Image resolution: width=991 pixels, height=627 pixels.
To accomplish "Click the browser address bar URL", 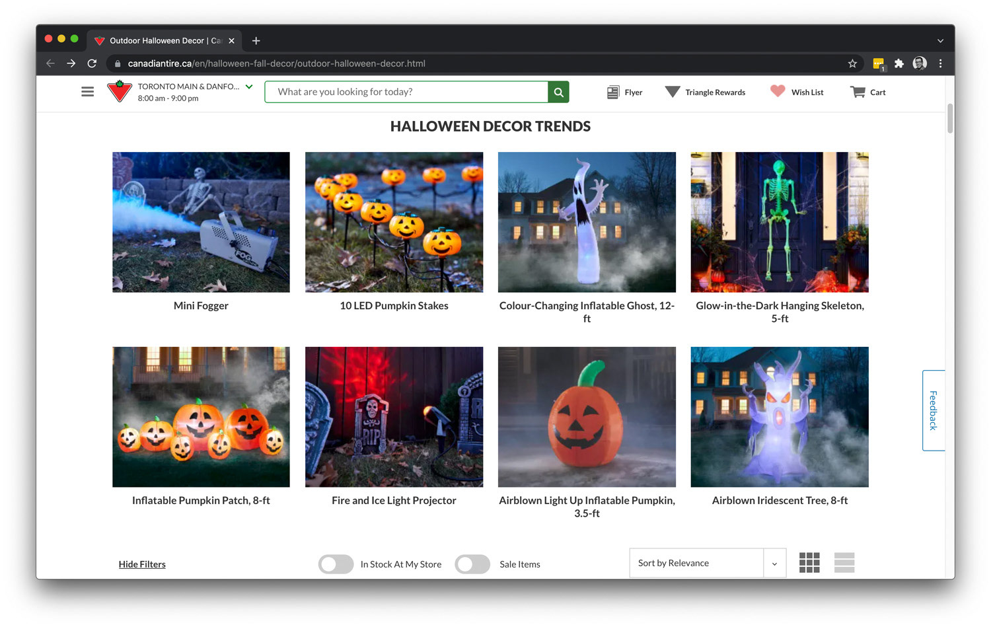I will 276,63.
